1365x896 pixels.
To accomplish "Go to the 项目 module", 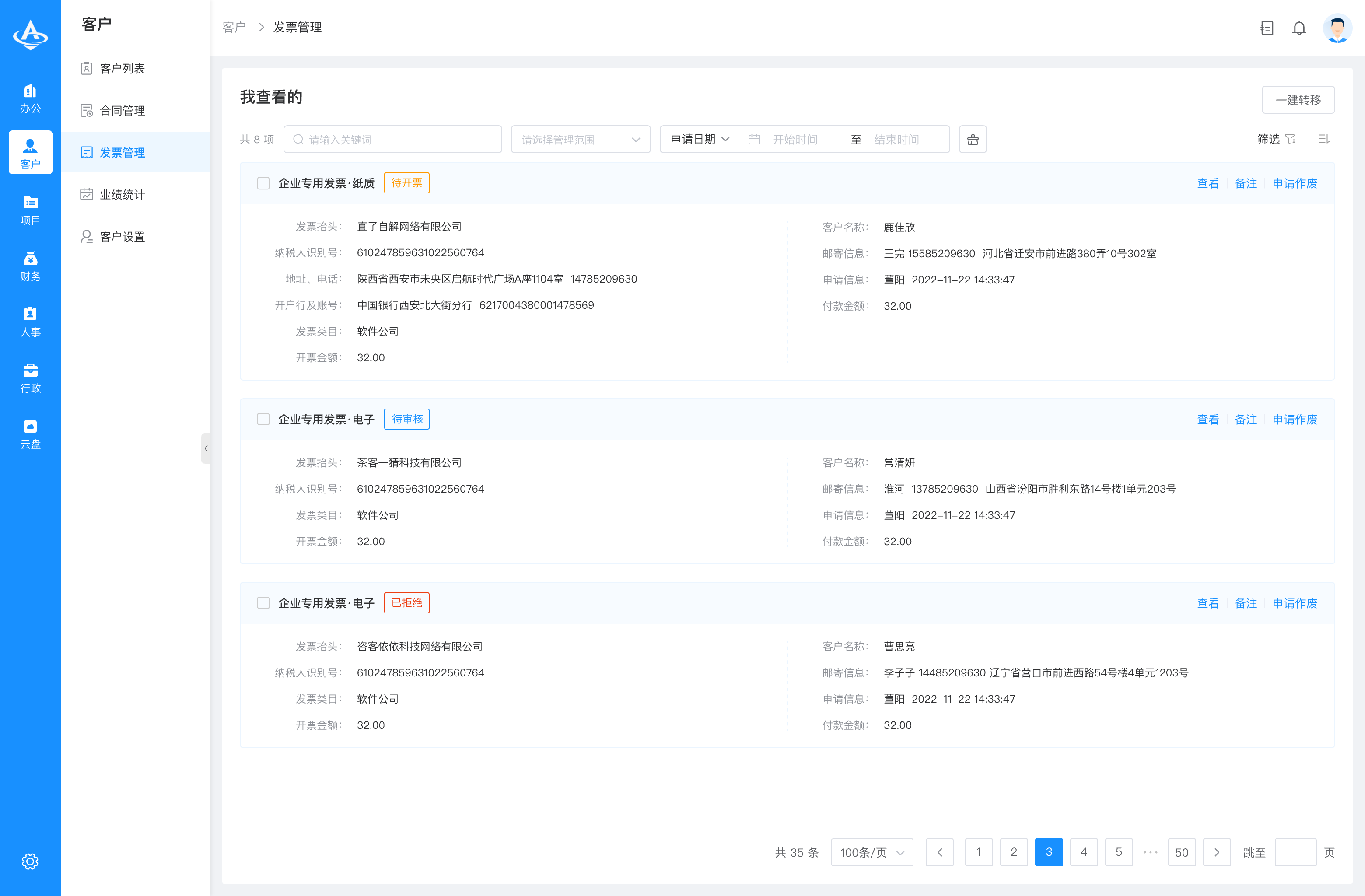I will [30, 209].
